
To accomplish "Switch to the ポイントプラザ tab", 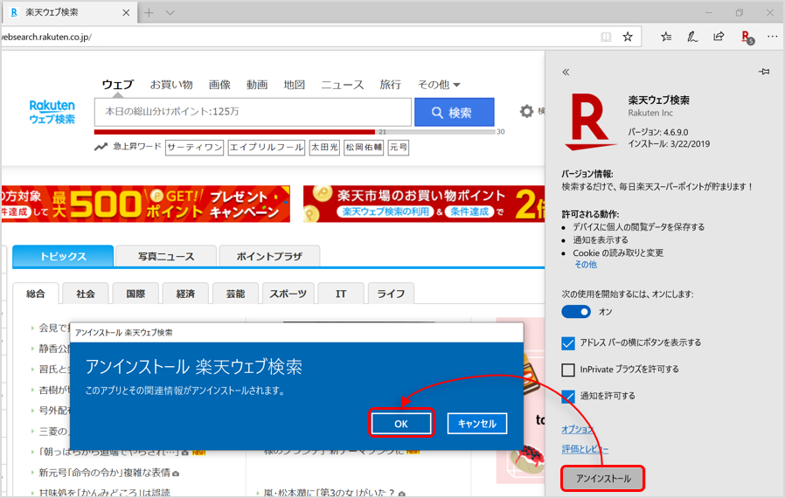I will point(269,256).
